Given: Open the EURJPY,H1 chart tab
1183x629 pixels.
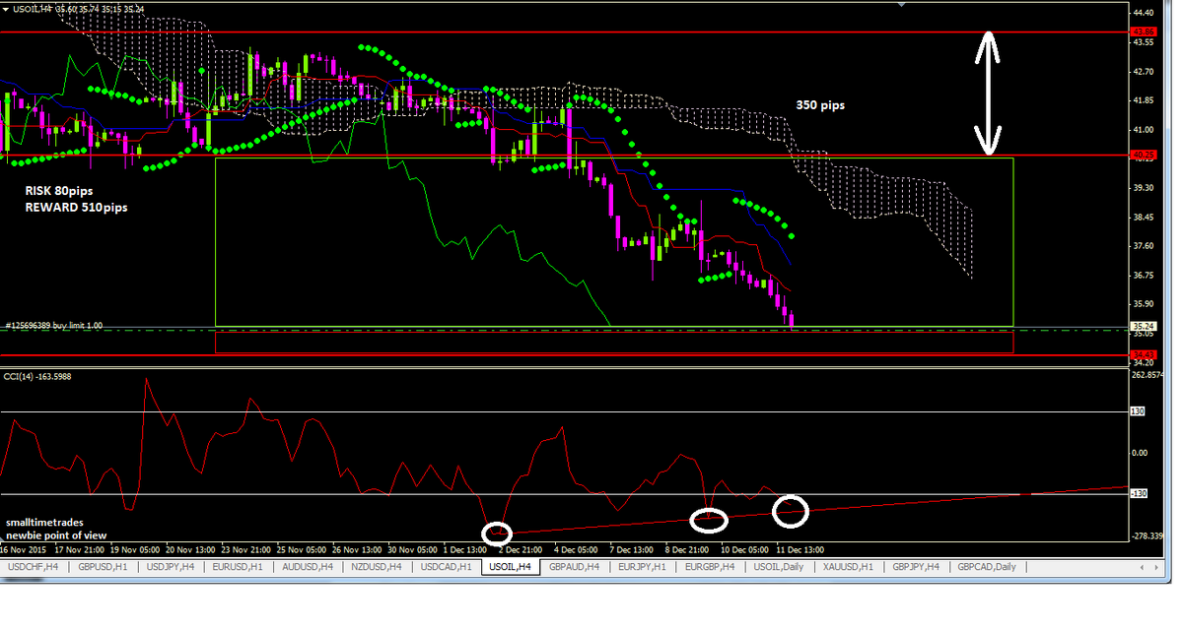Looking at the screenshot, I should pyautogui.click(x=641, y=567).
